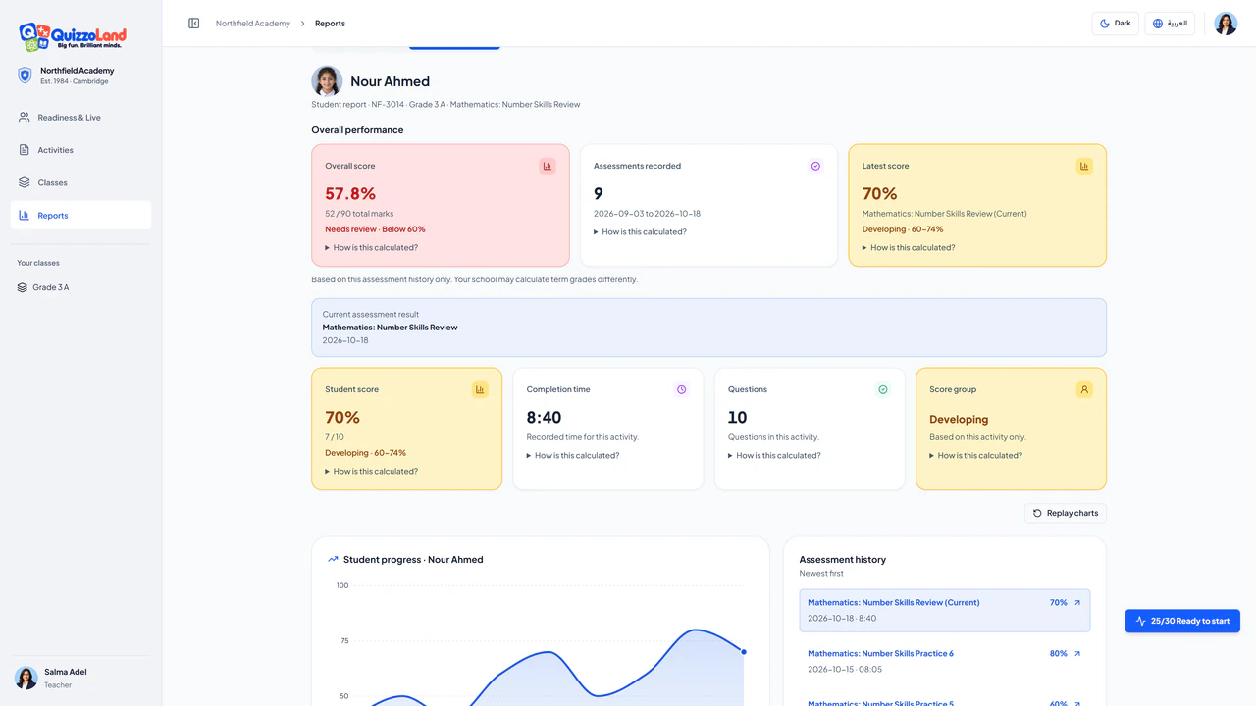This screenshot has width=1256, height=706.
Task: Click Salma Adel teacher profile in sidebar
Action: point(80,678)
